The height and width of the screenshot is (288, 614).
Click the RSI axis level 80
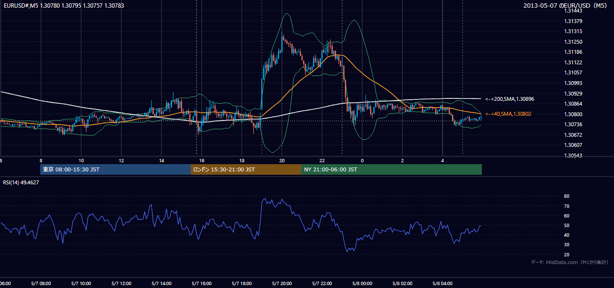click(567, 196)
